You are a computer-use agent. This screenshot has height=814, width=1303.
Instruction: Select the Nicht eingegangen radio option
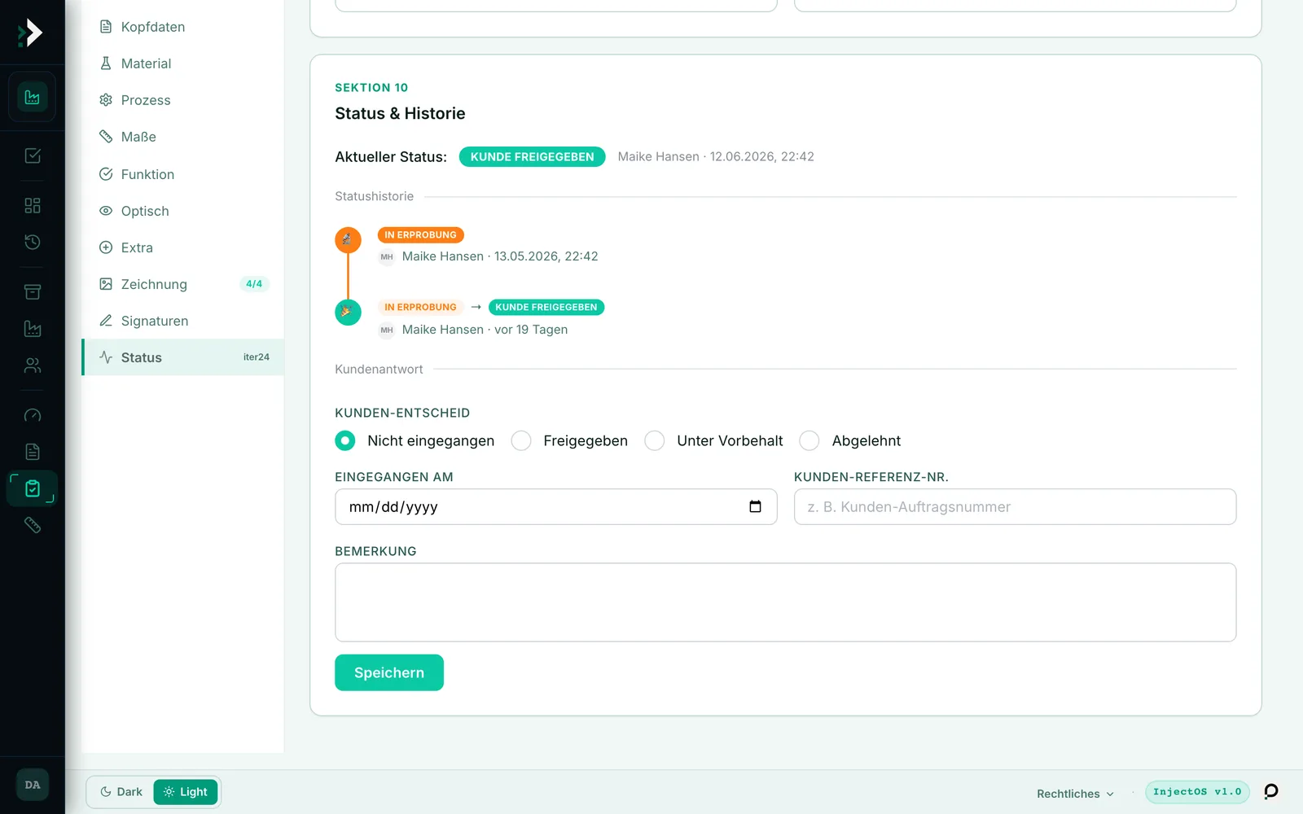pyautogui.click(x=345, y=440)
